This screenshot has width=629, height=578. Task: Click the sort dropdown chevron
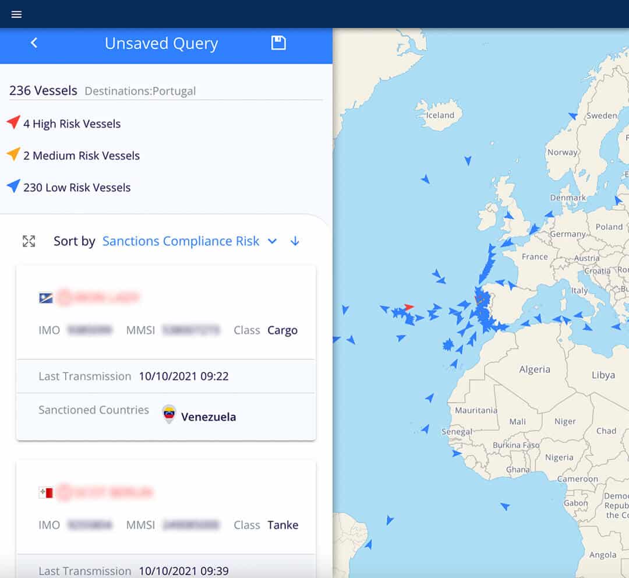pyautogui.click(x=273, y=241)
